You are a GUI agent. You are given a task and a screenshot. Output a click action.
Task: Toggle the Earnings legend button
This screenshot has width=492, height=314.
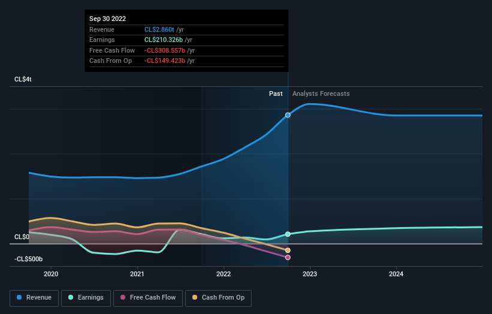[x=86, y=298]
